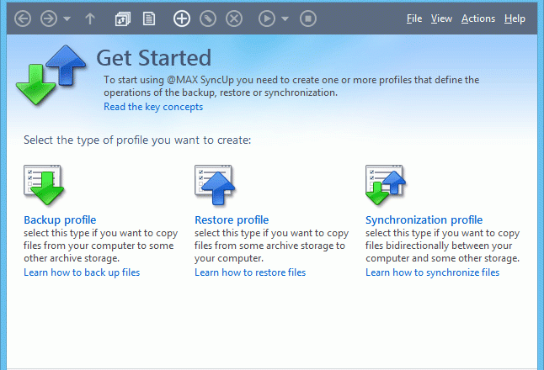
Task: Select the Synchronization profile link
Action: 424,220
